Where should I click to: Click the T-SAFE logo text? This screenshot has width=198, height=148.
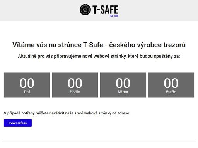coord(105,10)
